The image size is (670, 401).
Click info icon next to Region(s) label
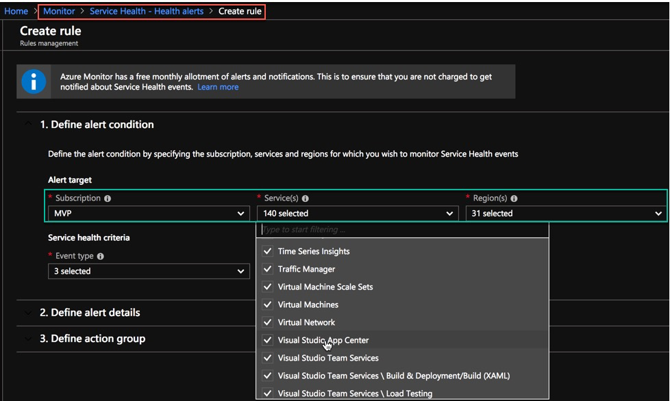[x=514, y=198]
